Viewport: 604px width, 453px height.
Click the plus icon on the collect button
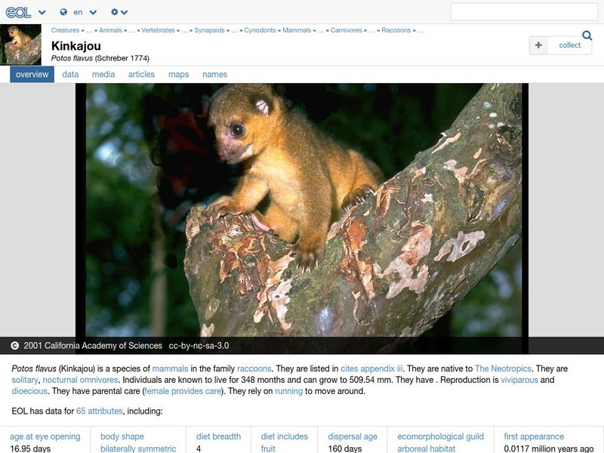pyautogui.click(x=538, y=45)
